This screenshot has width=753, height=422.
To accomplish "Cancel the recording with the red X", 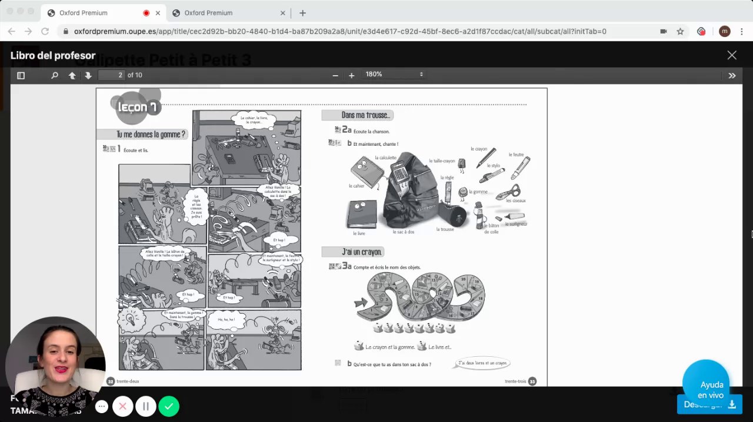I will [x=122, y=406].
